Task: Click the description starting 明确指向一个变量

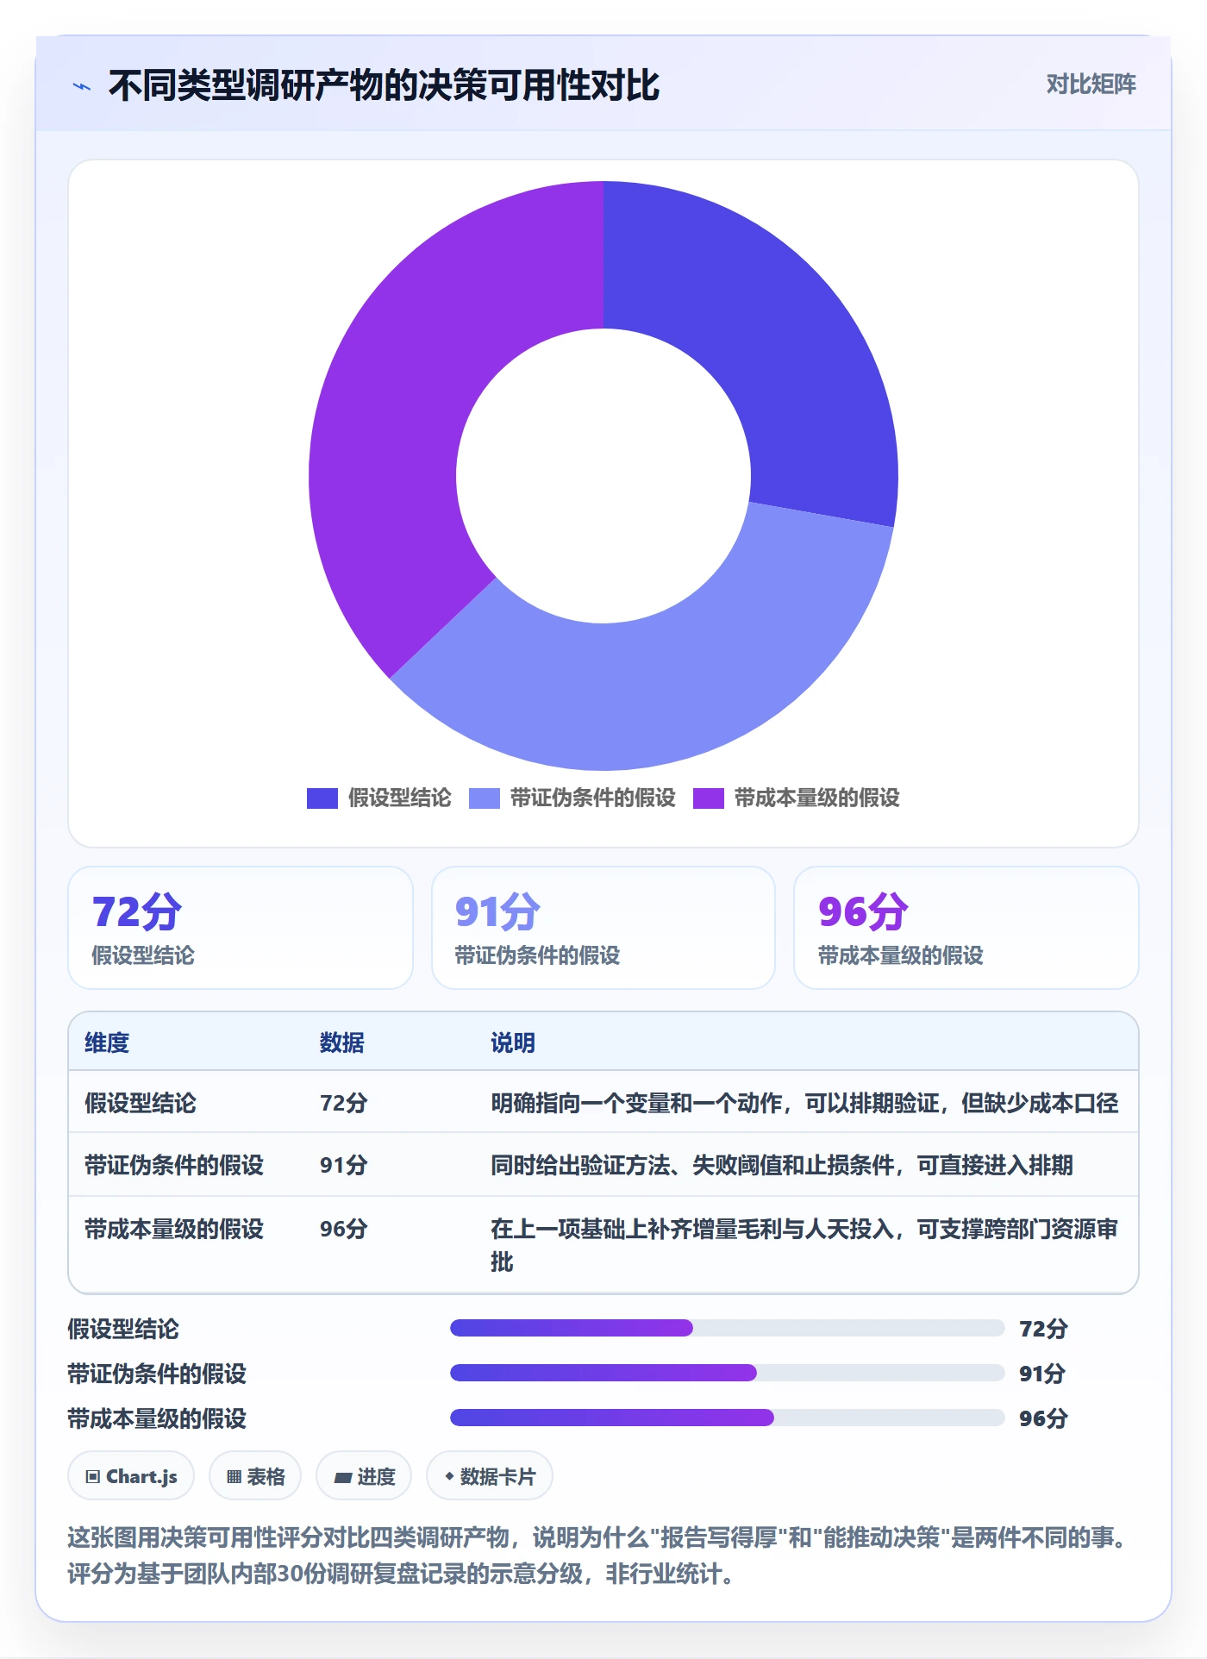Action: coord(804,1103)
